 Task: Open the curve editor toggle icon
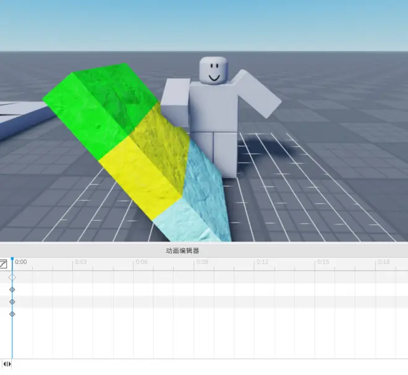3,264
